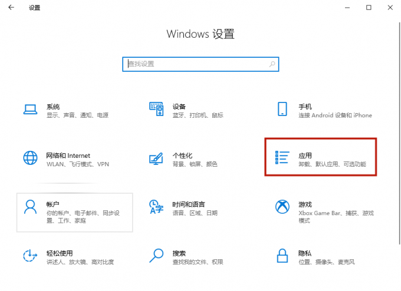Open 隐私 settings title

pos(305,253)
